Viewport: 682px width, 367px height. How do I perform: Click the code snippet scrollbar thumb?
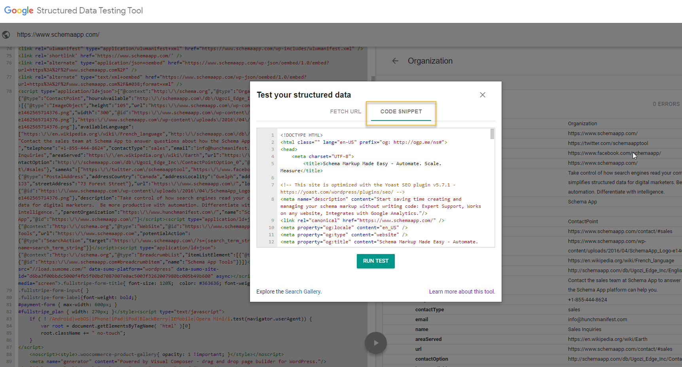point(492,134)
